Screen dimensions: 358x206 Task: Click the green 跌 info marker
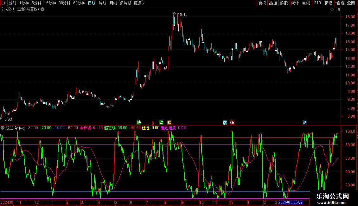(x=138, y=123)
